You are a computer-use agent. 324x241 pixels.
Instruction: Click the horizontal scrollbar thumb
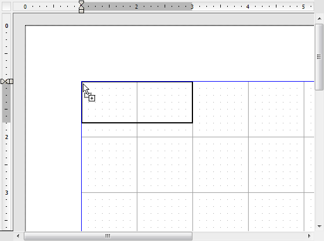pos(108,236)
